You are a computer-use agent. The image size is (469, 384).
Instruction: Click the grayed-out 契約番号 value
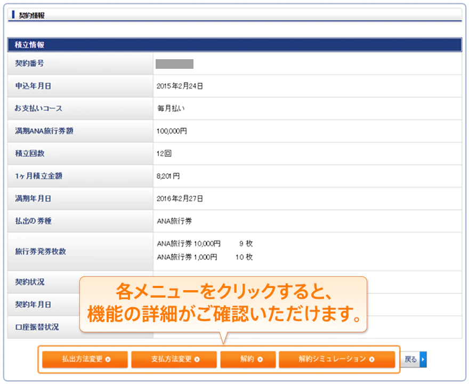pos(174,64)
